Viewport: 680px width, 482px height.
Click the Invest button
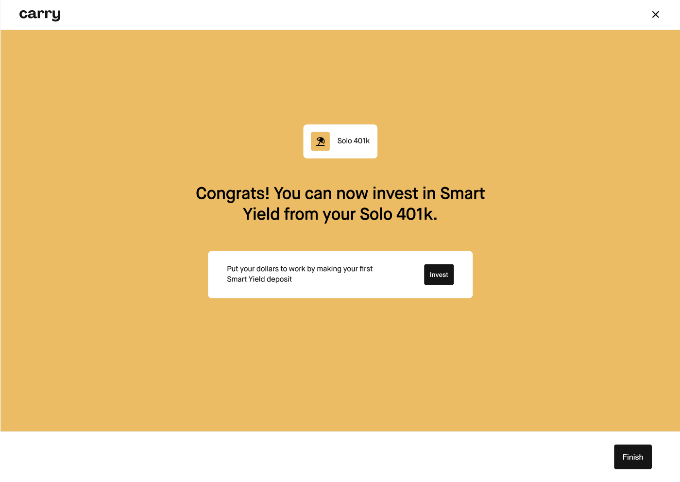point(439,275)
